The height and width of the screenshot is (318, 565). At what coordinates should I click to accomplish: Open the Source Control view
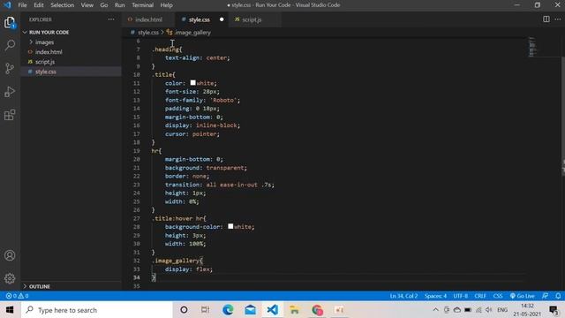pyautogui.click(x=10, y=68)
